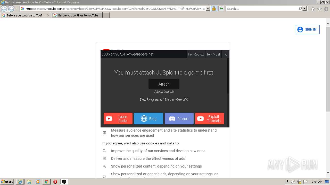Click the security lock icon
This screenshot has width=330, height=185.
point(214,8)
